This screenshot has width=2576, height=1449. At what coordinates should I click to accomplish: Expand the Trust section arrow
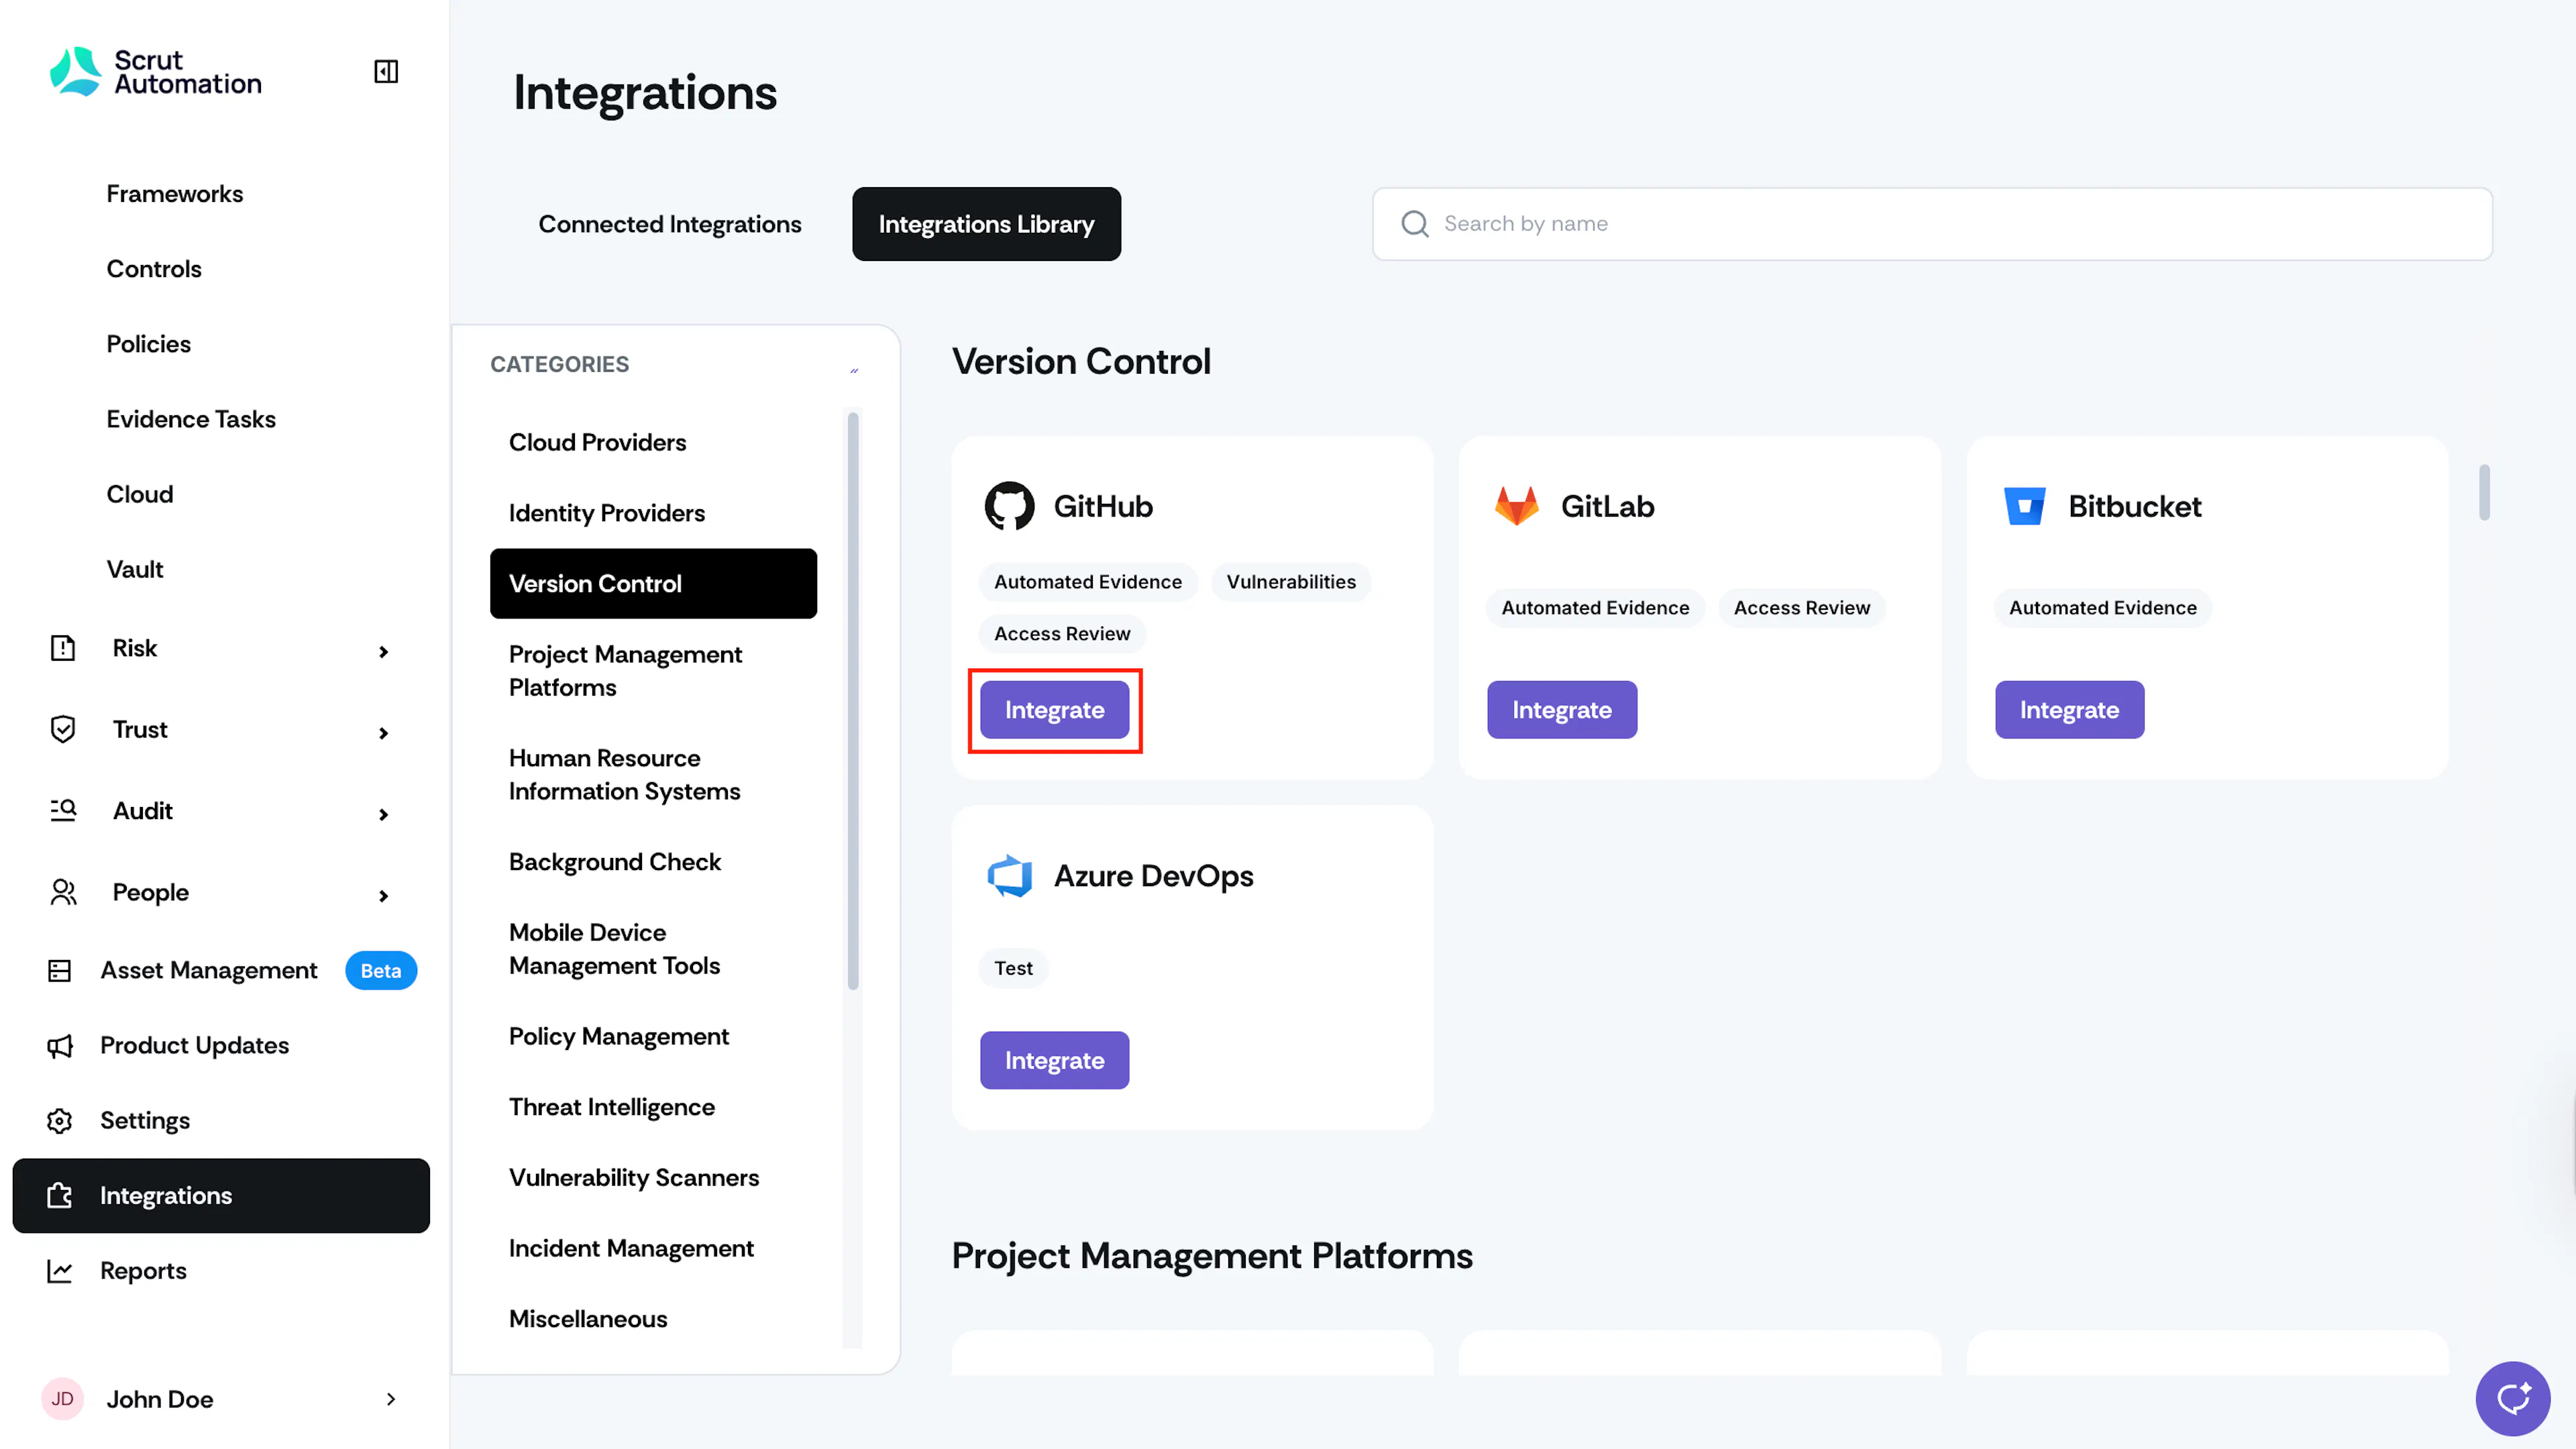(384, 733)
